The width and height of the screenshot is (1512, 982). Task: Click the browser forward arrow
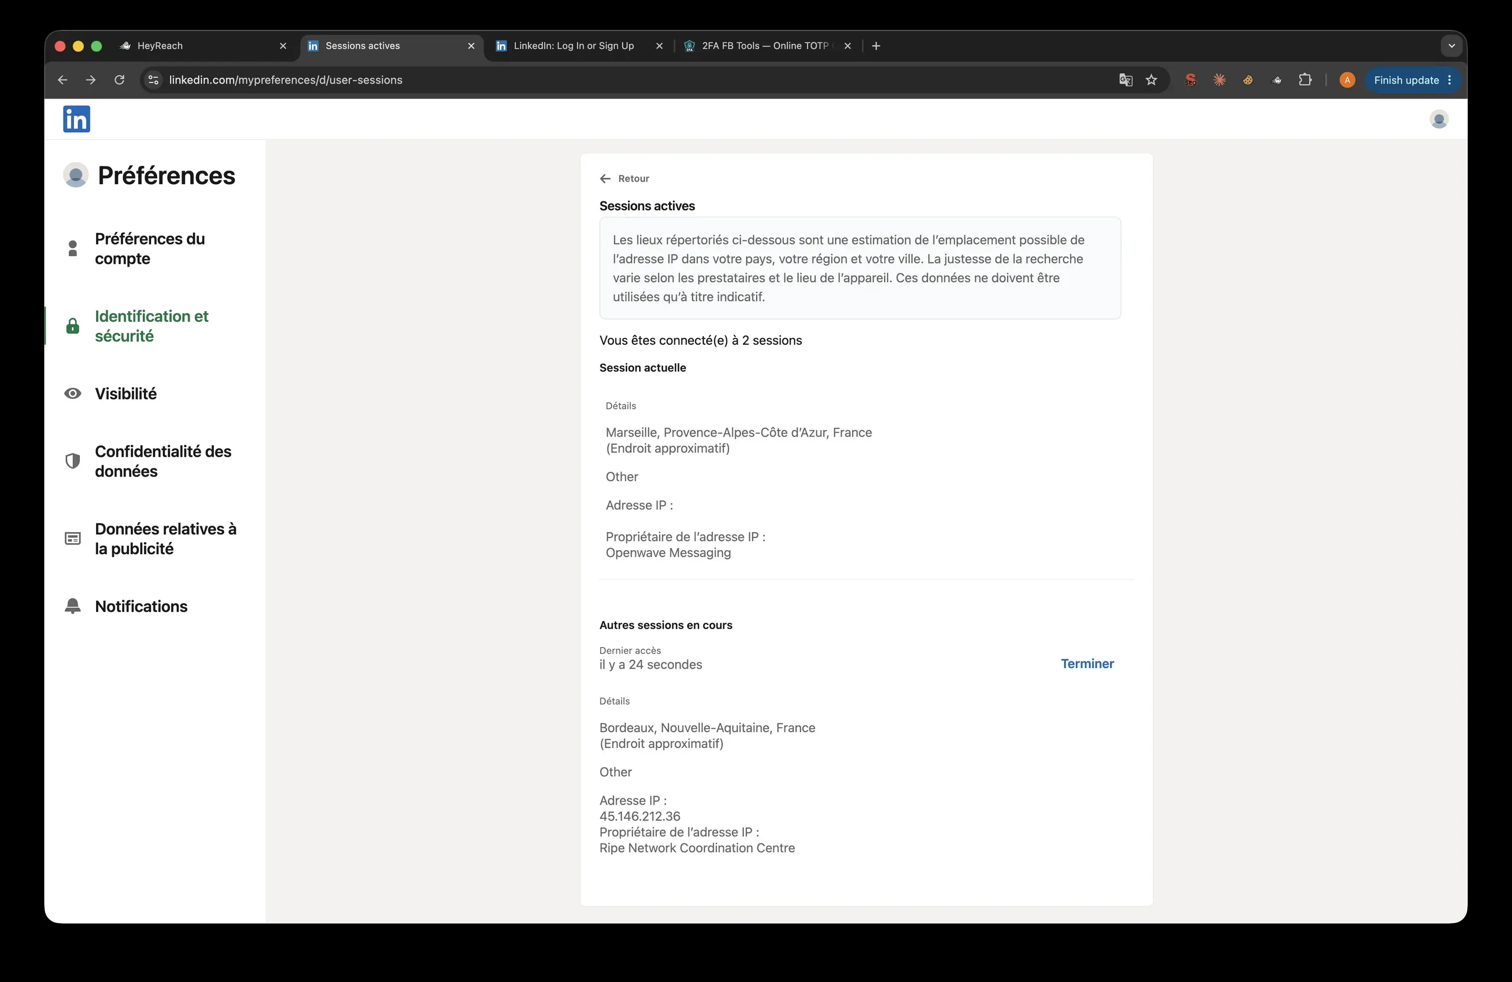[x=91, y=80]
